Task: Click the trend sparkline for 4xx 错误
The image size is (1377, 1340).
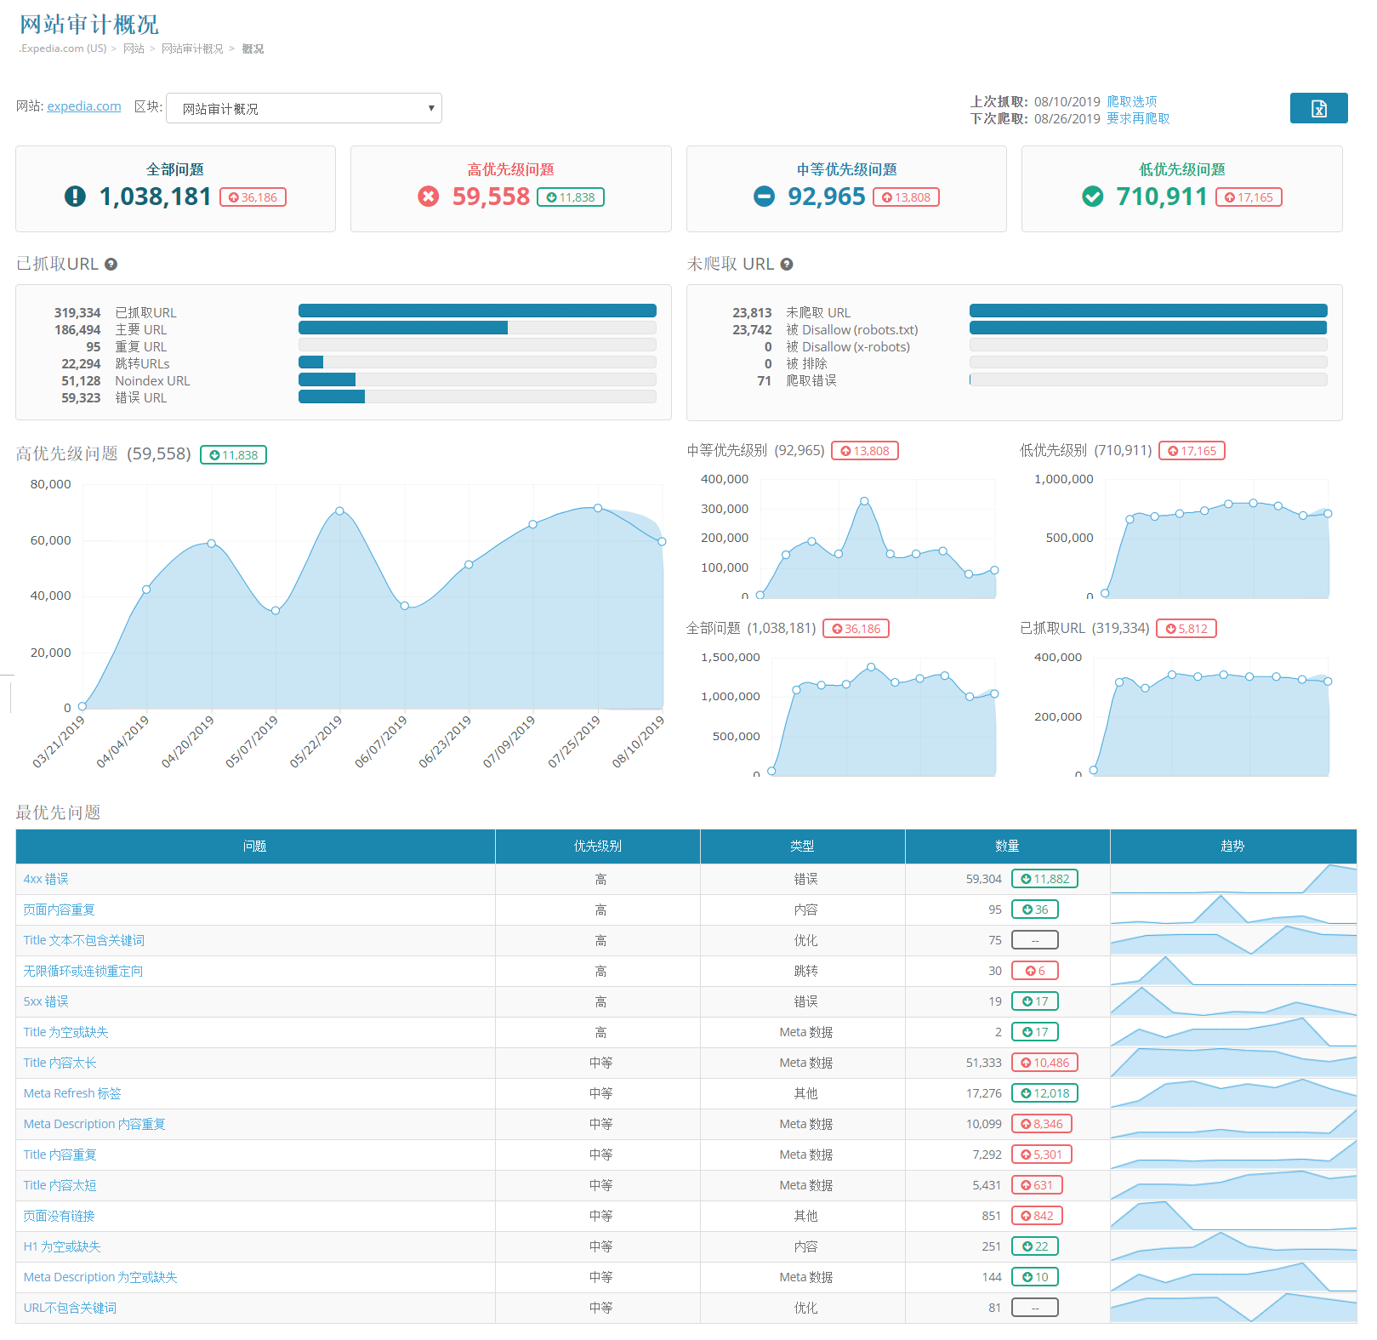Action: [x=1233, y=879]
